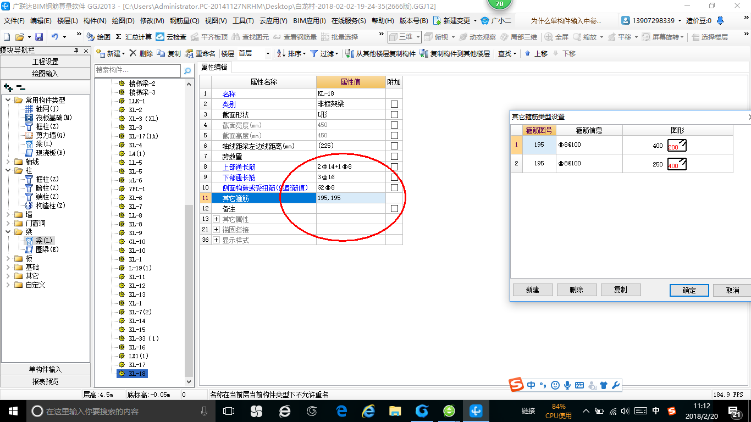Toggle 附加 checkbox for 下部通长筋 row

click(394, 177)
